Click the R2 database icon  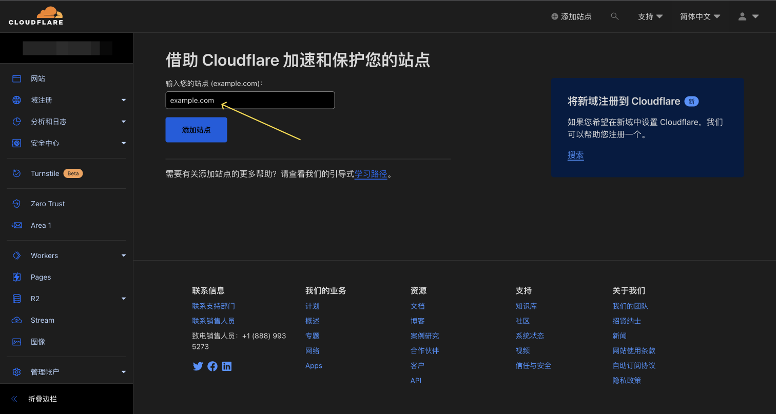tap(16, 299)
